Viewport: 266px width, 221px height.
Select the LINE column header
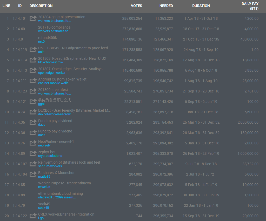(x=6, y=6)
